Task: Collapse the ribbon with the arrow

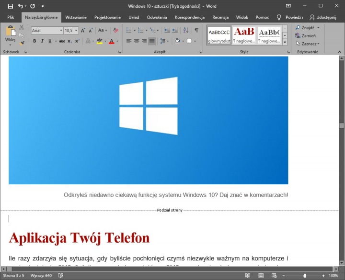Action: pos(340,52)
